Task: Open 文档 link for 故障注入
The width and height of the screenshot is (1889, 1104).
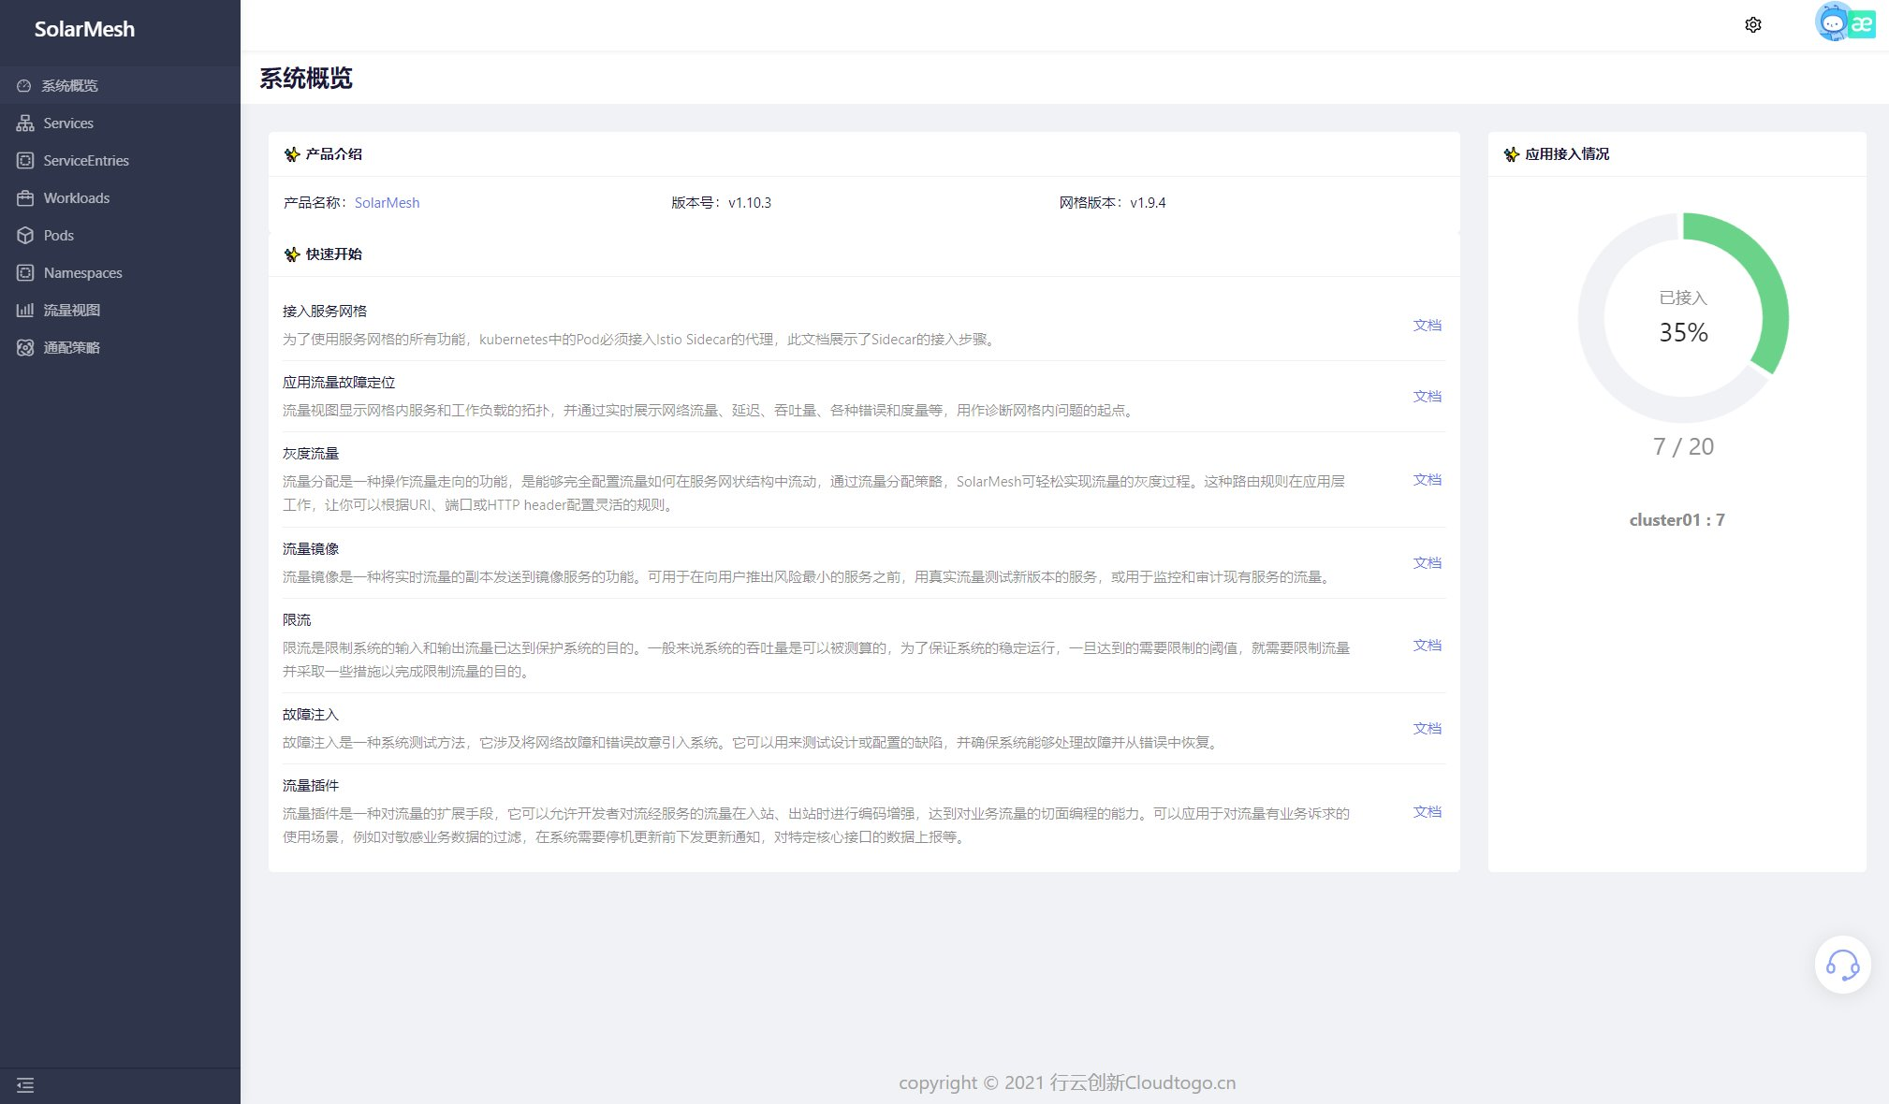Action: [1427, 729]
